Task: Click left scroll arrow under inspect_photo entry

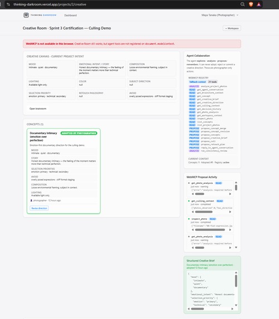Action: point(193,230)
